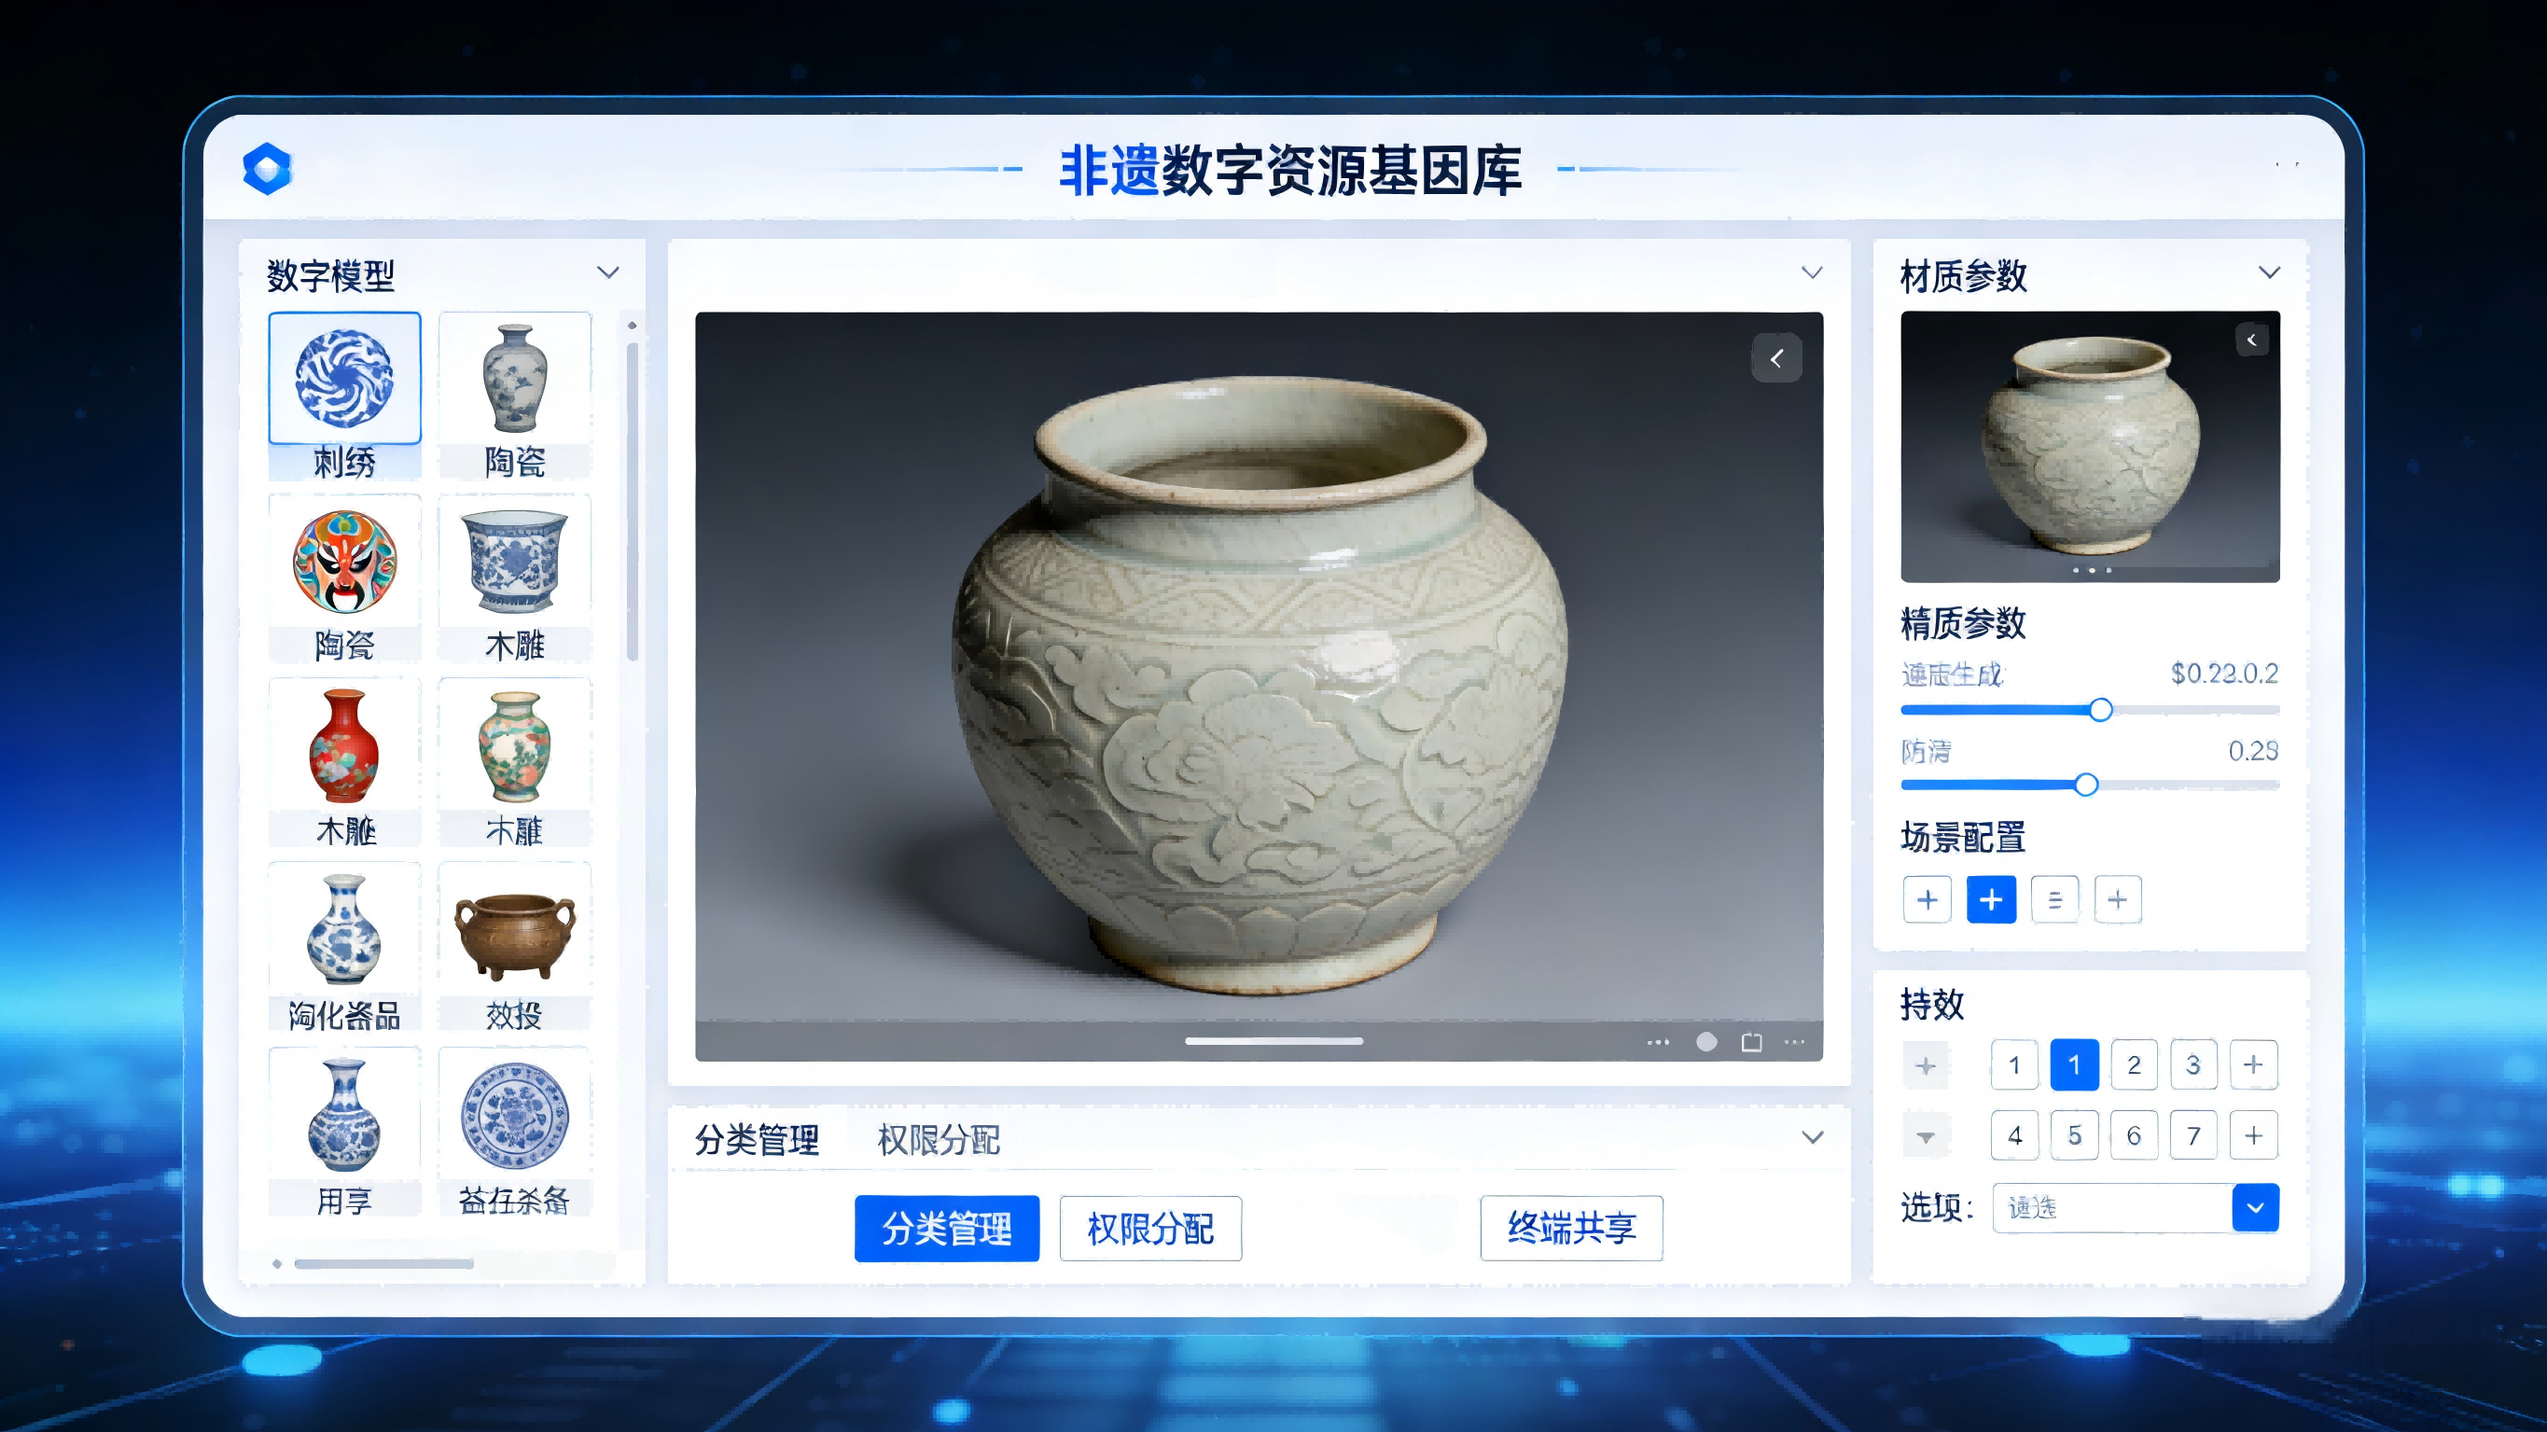Open the 淘化瓷品 blue vase model
The height and width of the screenshot is (1432, 2547).
pyautogui.click(x=343, y=929)
